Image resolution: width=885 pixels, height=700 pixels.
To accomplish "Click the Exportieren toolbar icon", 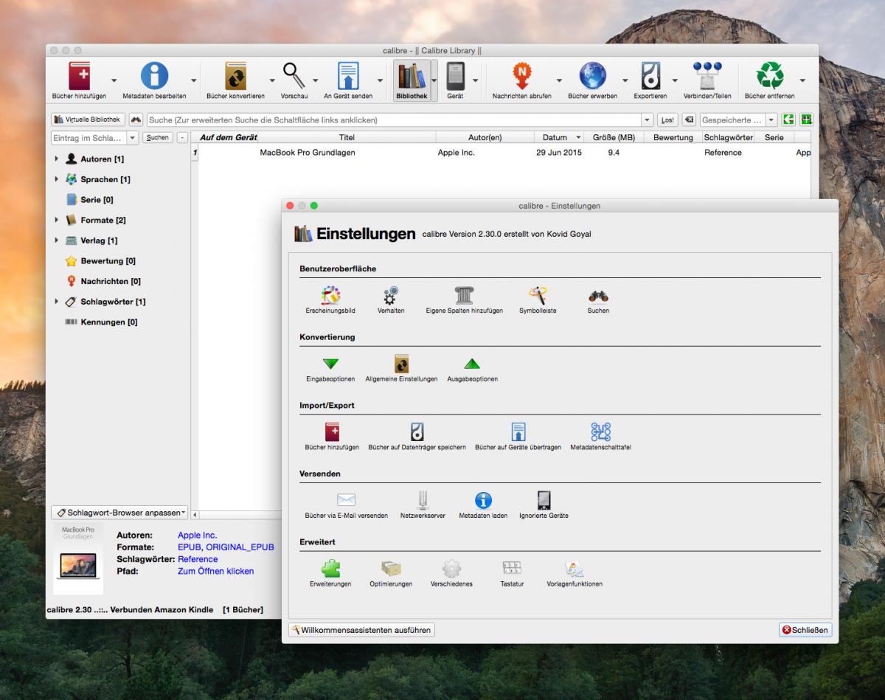I will [650, 76].
